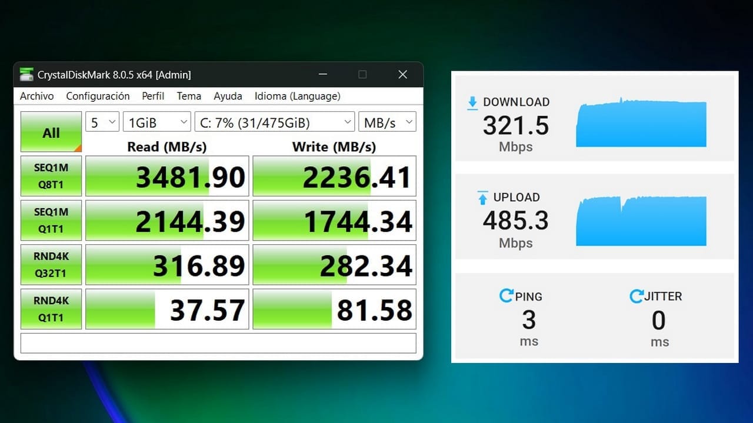
Task: Click the JITTER label
Action: 663,296
